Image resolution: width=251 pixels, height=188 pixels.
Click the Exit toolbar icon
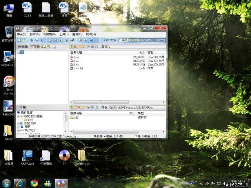[x=96, y=40]
